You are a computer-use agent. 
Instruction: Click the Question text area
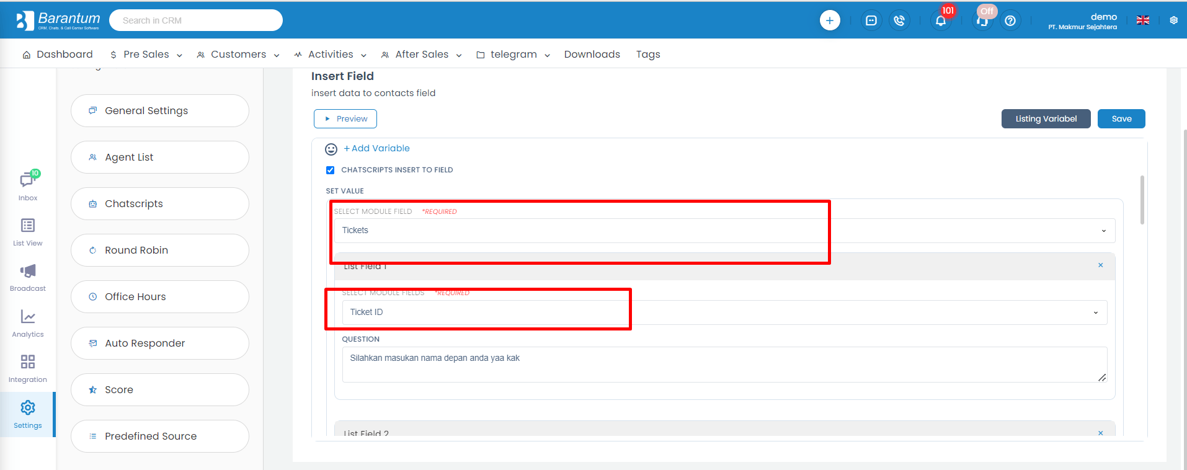coord(724,365)
